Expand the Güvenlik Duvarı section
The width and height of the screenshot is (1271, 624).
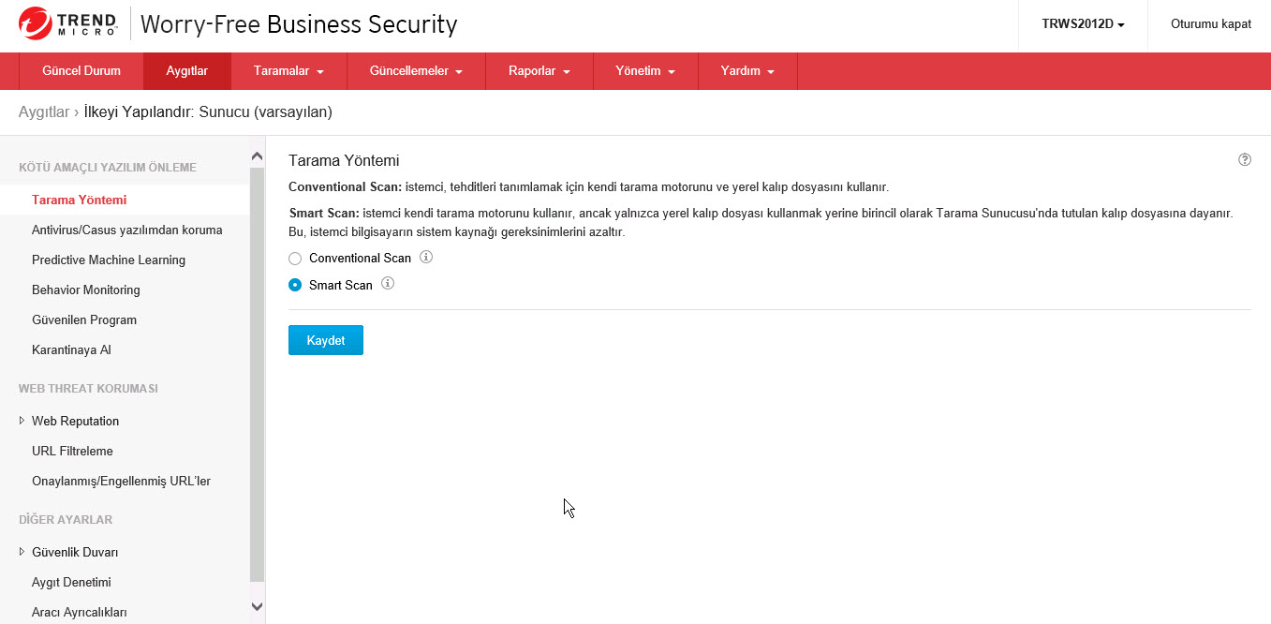22,552
